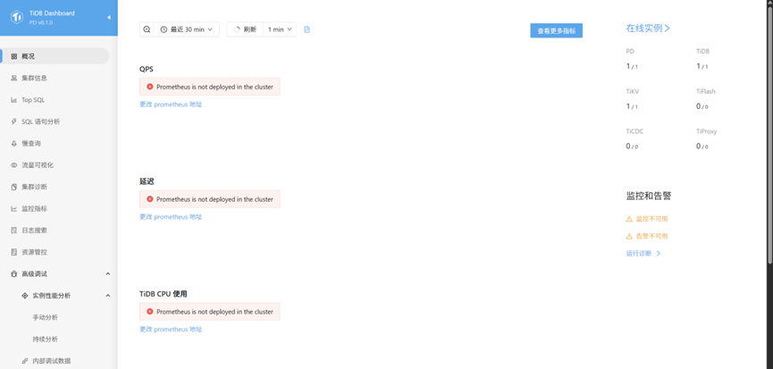Click the 运行诊断 arrow icon
The width and height of the screenshot is (773, 369).
[658, 253]
